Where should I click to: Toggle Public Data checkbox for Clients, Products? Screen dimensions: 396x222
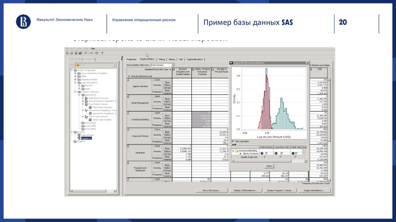(296, 153)
